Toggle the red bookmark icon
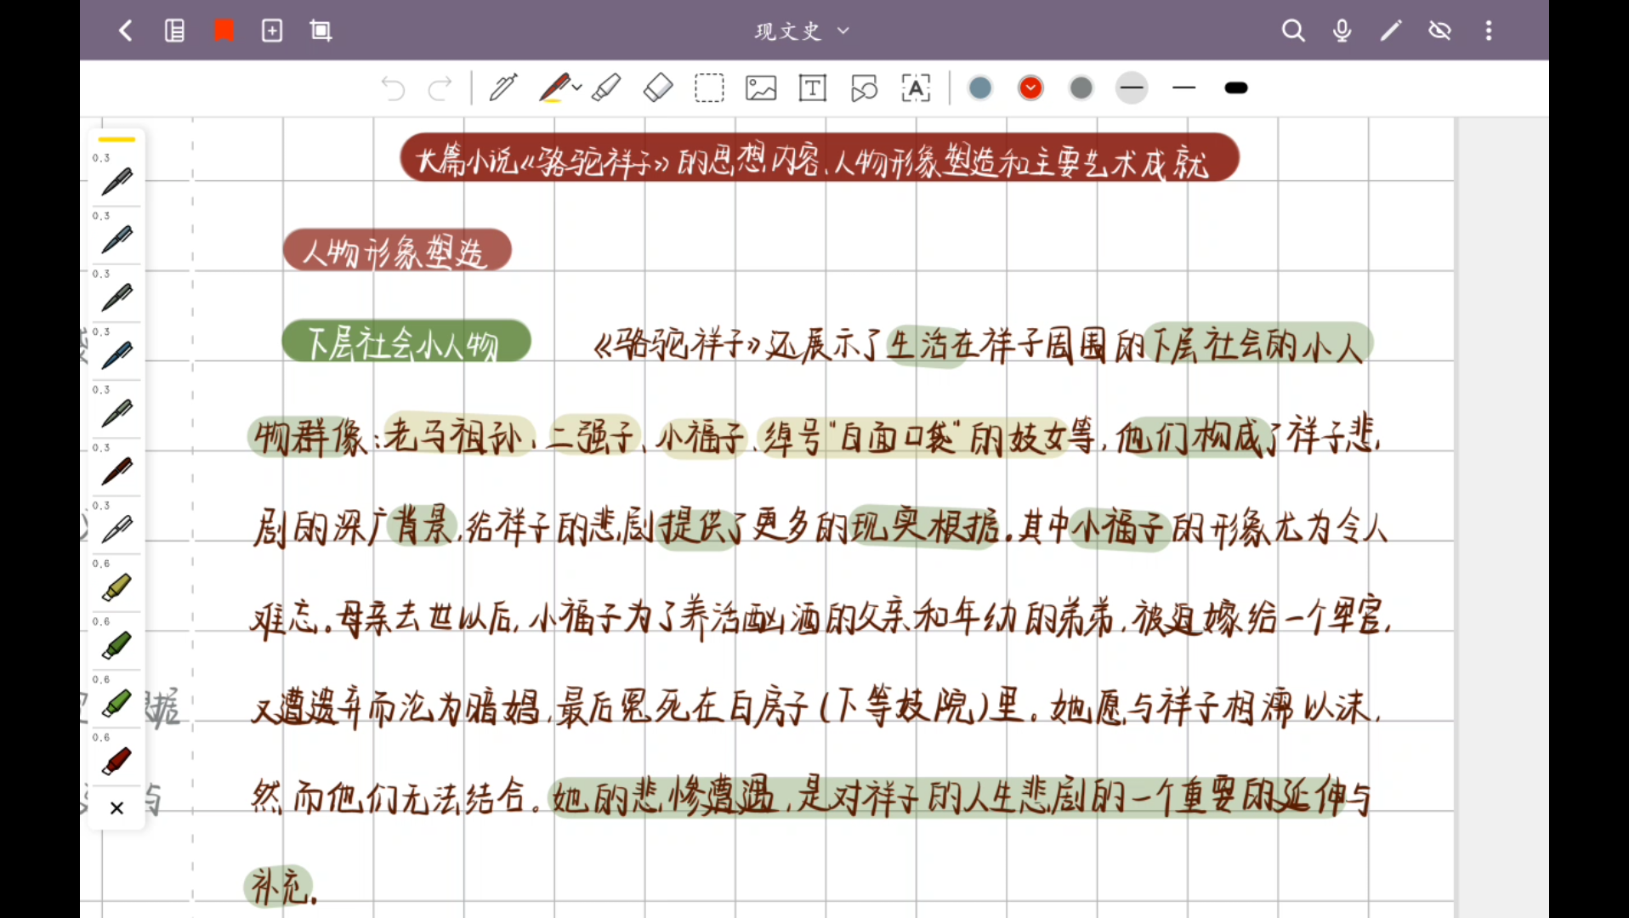The height and width of the screenshot is (918, 1629). [x=224, y=31]
